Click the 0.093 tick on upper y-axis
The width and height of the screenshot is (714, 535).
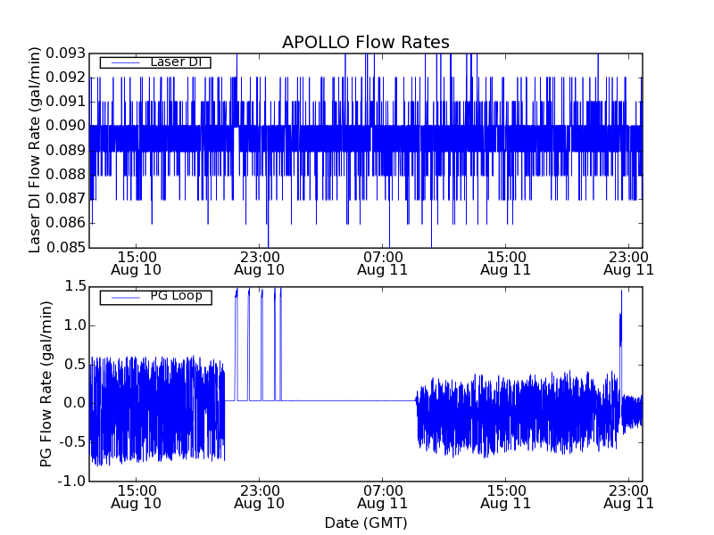click(x=67, y=53)
